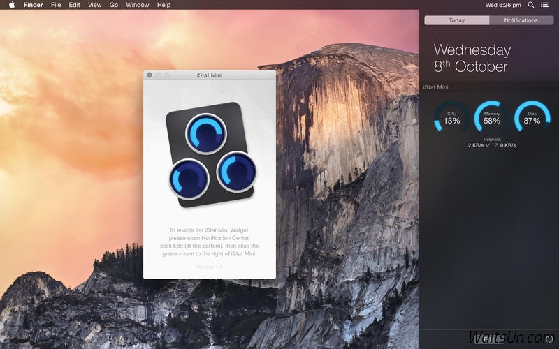559x349 pixels.
Task: Click the Memory usage gauge
Action: (492, 117)
